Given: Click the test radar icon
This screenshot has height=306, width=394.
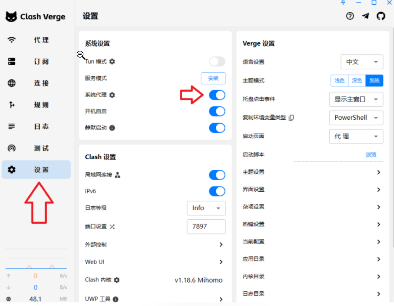Looking at the screenshot, I should (12, 148).
